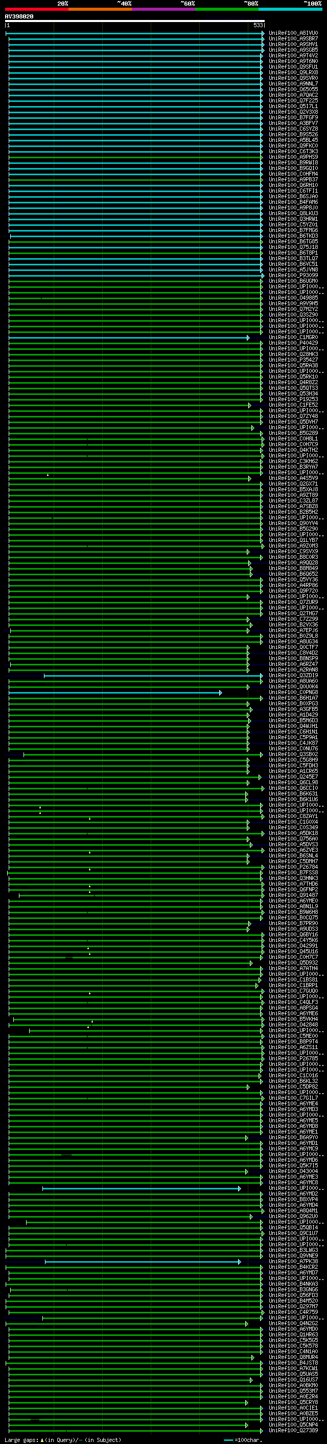Click UniRef100_A1D429 label
This screenshot has height=1444, width=327.
point(293,715)
